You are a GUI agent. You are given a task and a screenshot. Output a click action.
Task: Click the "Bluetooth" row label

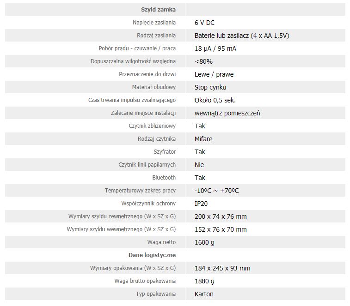pyautogui.click(x=164, y=178)
